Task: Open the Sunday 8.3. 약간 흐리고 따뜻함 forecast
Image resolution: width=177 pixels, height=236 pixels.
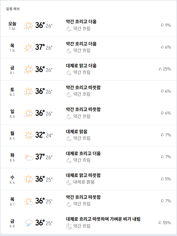Action: [83, 109]
